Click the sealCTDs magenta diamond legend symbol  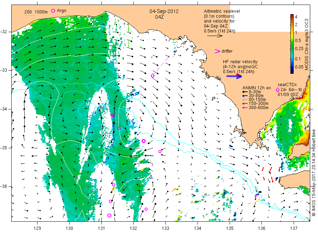click(x=278, y=90)
